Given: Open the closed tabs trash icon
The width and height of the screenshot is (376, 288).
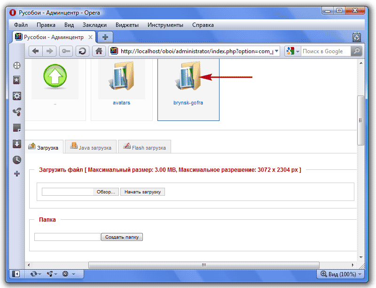Looking at the screenshot, I should pos(356,37).
